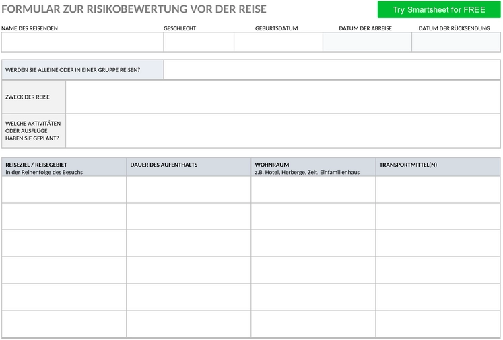
Task: Click the WOHNRAUM column header
Action: click(313, 167)
